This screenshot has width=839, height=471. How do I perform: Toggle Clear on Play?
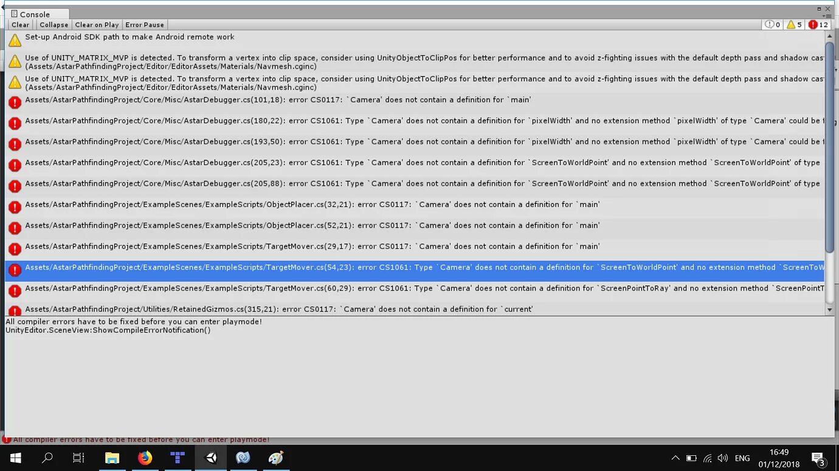97,25
